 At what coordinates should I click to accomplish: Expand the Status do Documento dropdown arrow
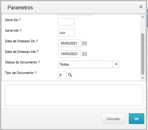[116, 64]
